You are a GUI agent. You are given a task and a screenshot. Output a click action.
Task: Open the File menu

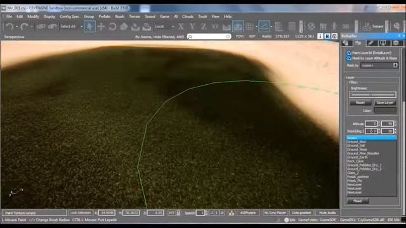click(9, 16)
